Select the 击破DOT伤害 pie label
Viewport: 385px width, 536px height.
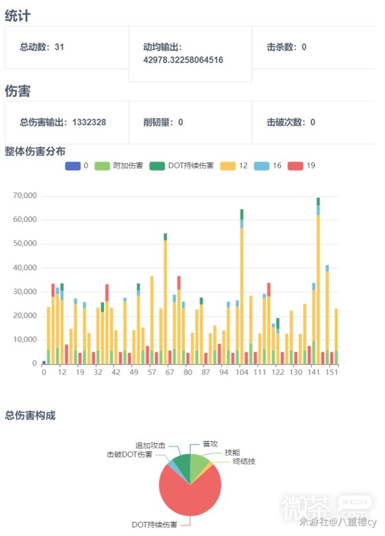[129, 454]
